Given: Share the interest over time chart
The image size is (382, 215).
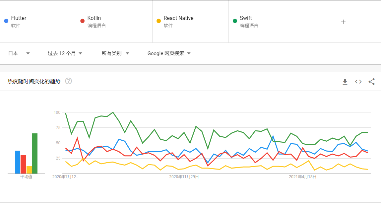Looking at the screenshot, I should click(x=371, y=82).
